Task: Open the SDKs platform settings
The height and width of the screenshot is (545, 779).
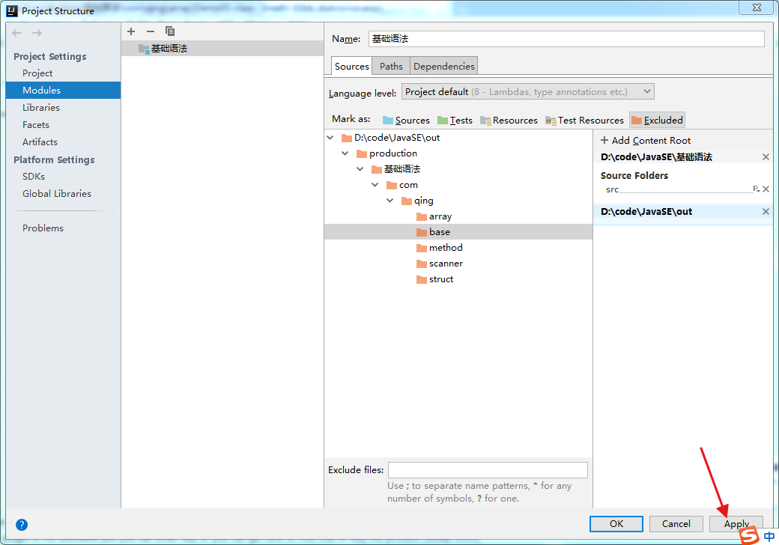Action: click(33, 176)
